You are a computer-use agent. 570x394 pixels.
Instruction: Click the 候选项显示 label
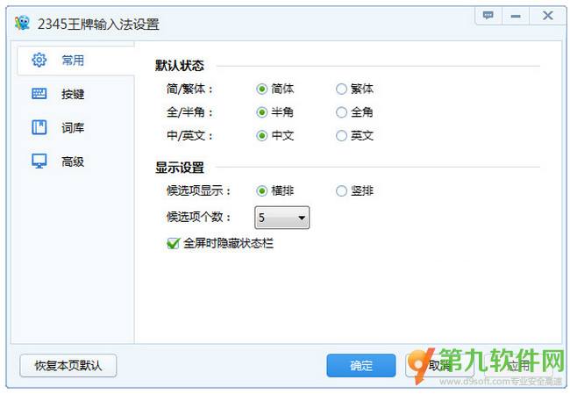(199, 190)
